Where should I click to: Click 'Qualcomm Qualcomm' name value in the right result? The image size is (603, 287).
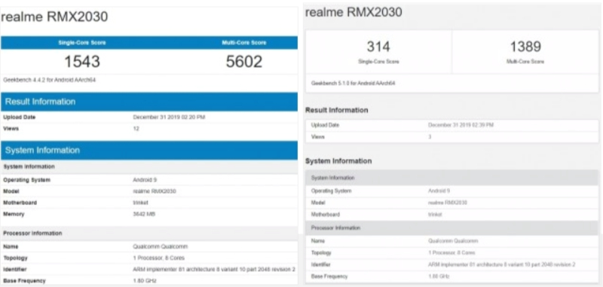click(x=453, y=241)
